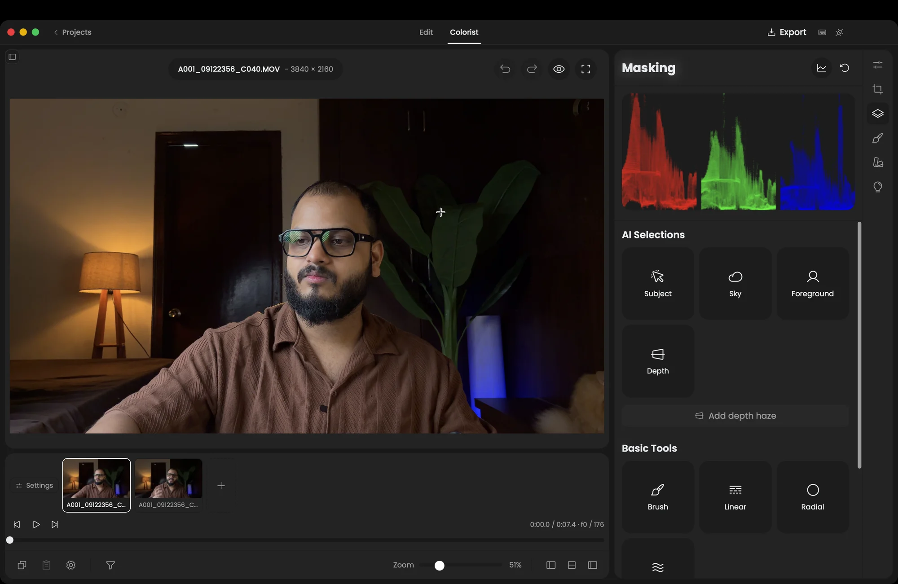
Task: Choose the Brush masking tool
Action: pyautogui.click(x=658, y=497)
